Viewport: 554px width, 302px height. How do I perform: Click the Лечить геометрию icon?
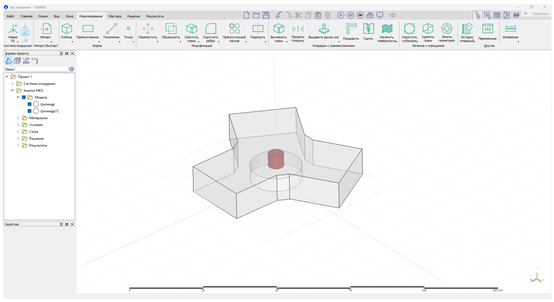coord(446,30)
